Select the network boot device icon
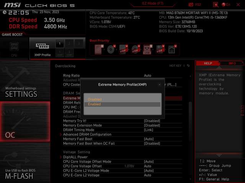This screenshot has width=245, height=183. 172,50
